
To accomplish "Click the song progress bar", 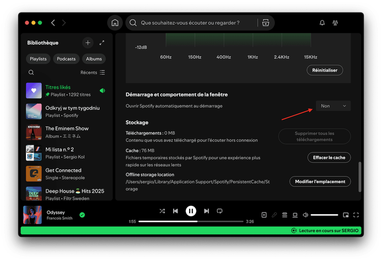I will tap(191, 221).
